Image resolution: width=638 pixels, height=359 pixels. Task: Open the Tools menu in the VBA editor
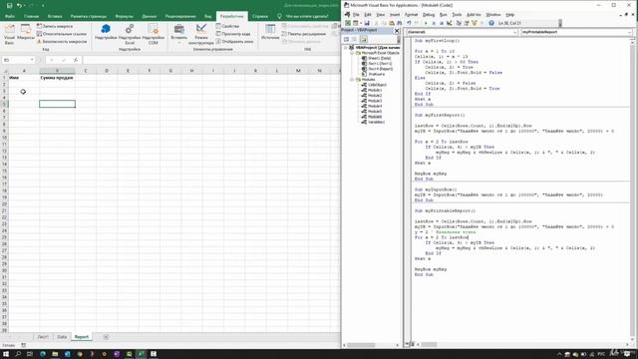(x=457, y=15)
